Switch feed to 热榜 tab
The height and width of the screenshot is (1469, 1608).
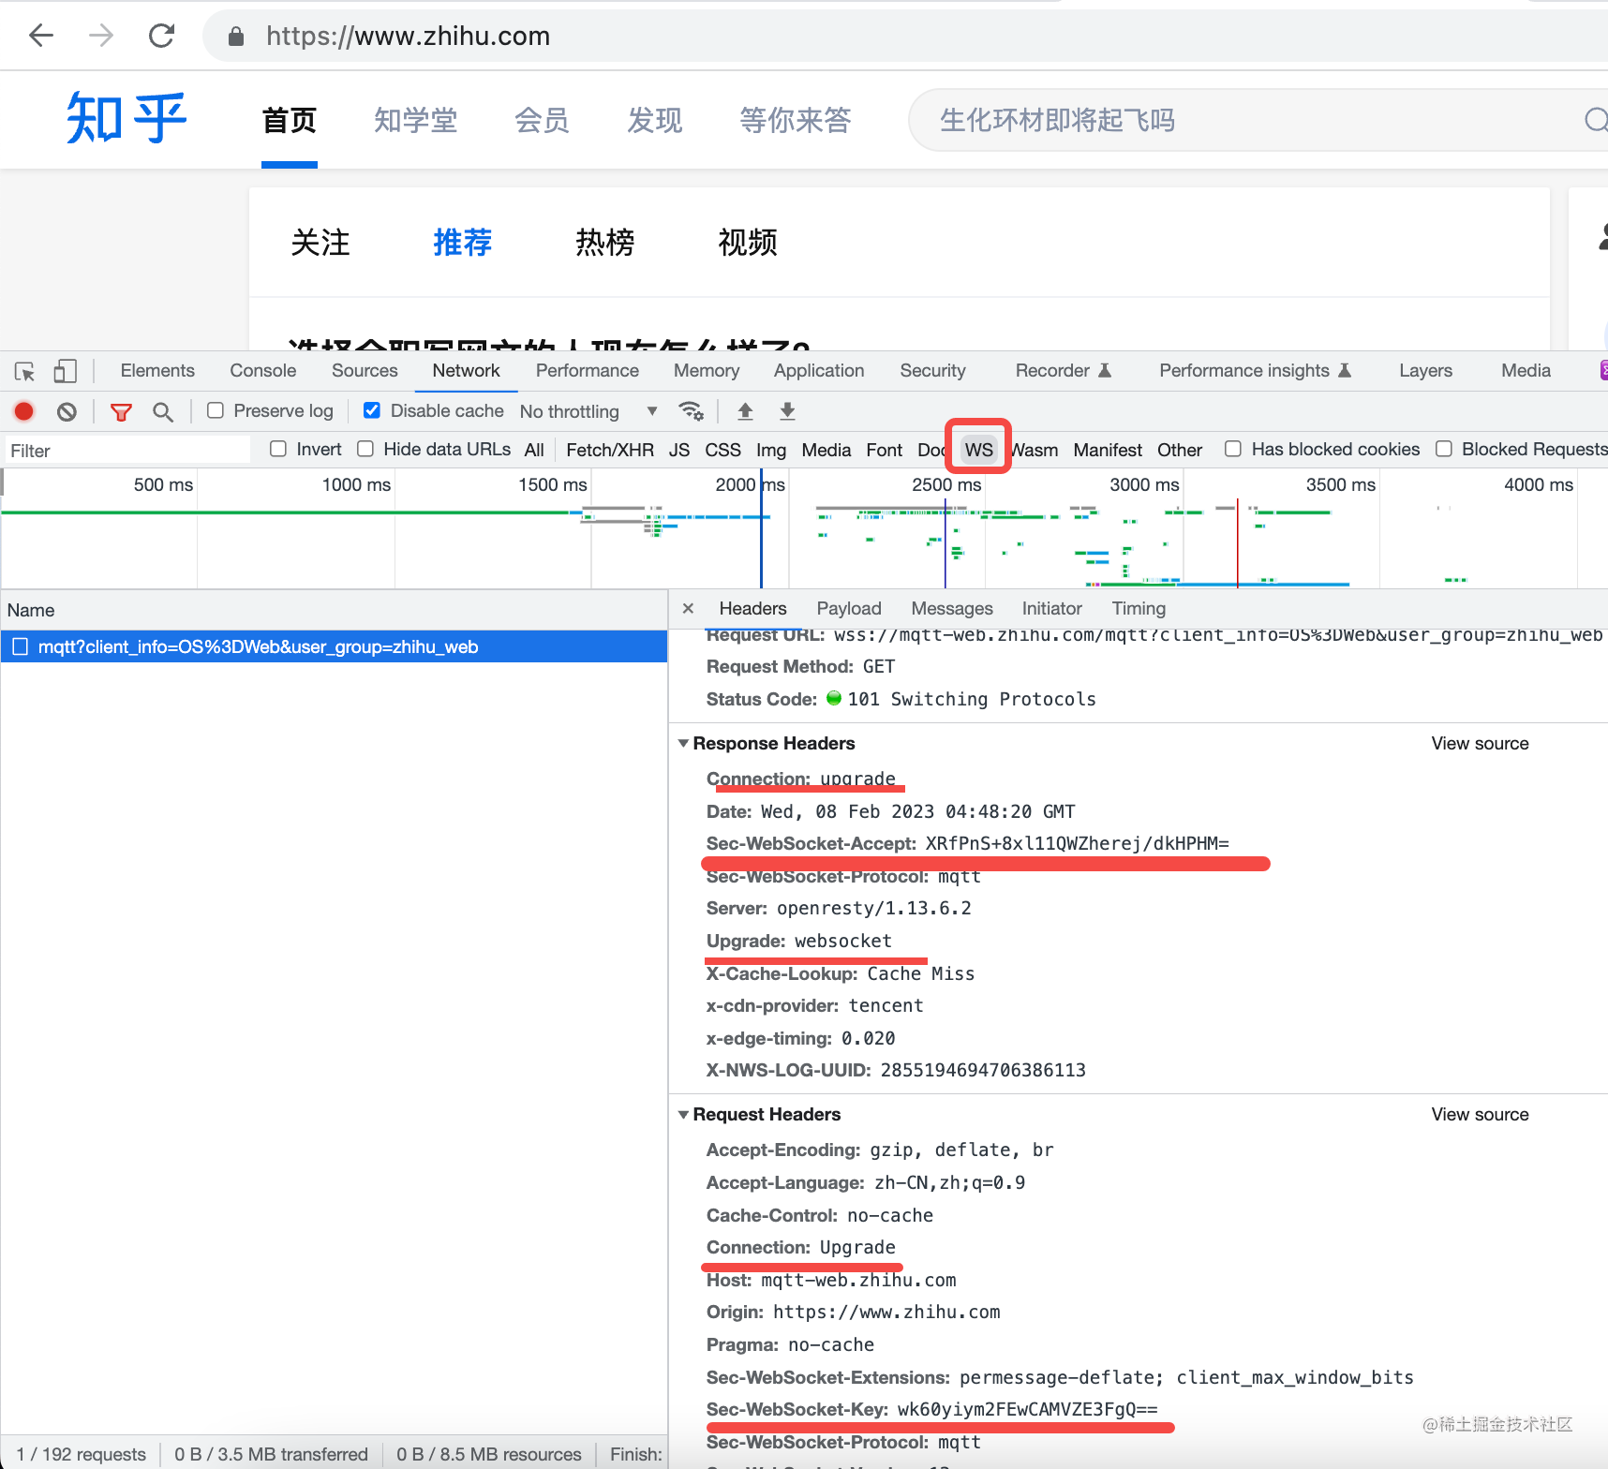(605, 243)
